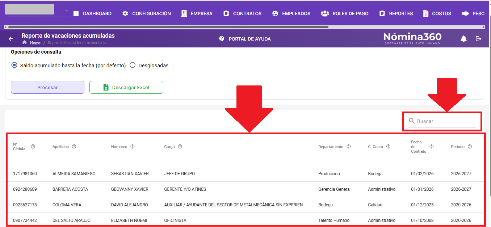This screenshot has width=491, height=227.
Task: Click the Reportes clipboard icon
Action: coord(382,13)
